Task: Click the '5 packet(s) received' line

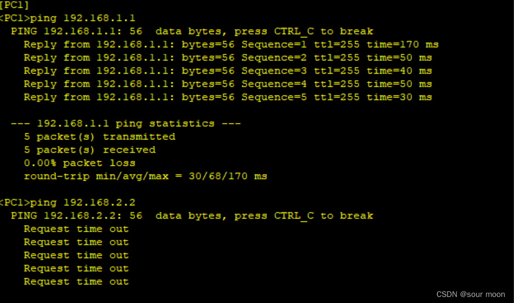Action: 90,150
